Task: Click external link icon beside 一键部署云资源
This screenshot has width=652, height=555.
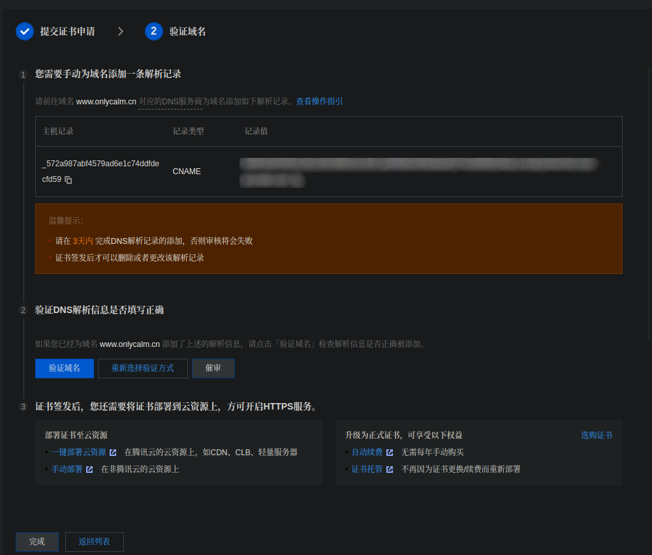Action: pos(113,453)
